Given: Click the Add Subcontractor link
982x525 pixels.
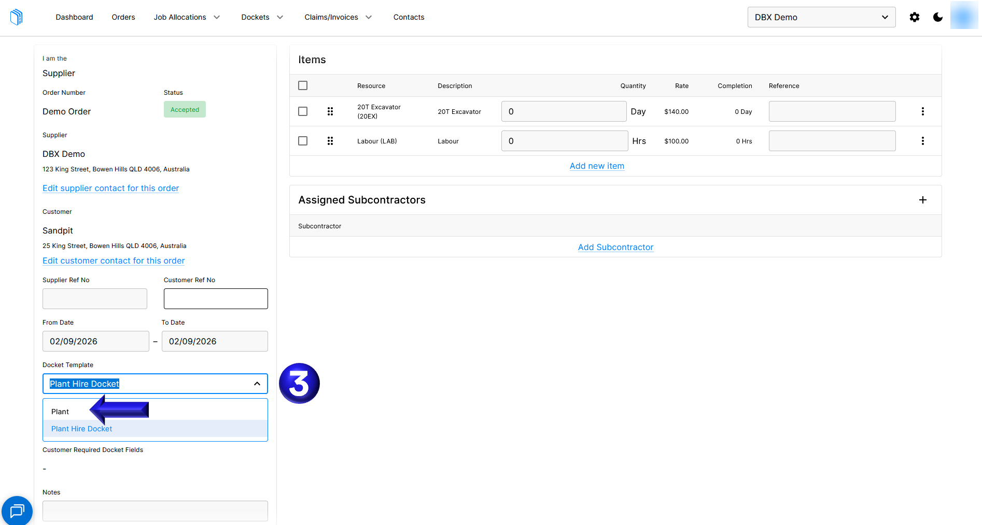Looking at the screenshot, I should point(615,247).
